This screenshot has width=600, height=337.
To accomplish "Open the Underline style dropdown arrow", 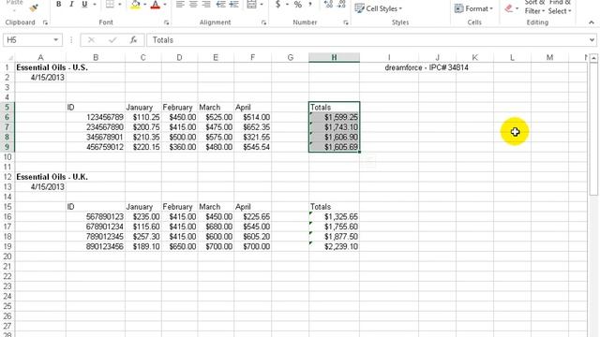I will pyautogui.click(x=95, y=5).
